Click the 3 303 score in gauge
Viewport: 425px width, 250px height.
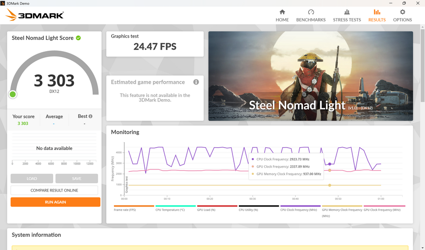click(54, 81)
